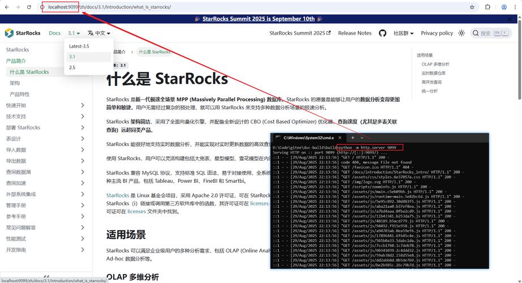The width and height of the screenshot is (522, 283).
Task: Expand 开发指南 sidebar chevron
Action: [x=83, y=250]
